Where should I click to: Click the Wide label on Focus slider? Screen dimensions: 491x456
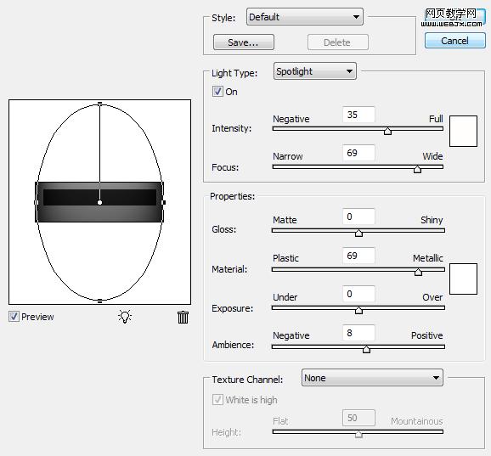[432, 156]
